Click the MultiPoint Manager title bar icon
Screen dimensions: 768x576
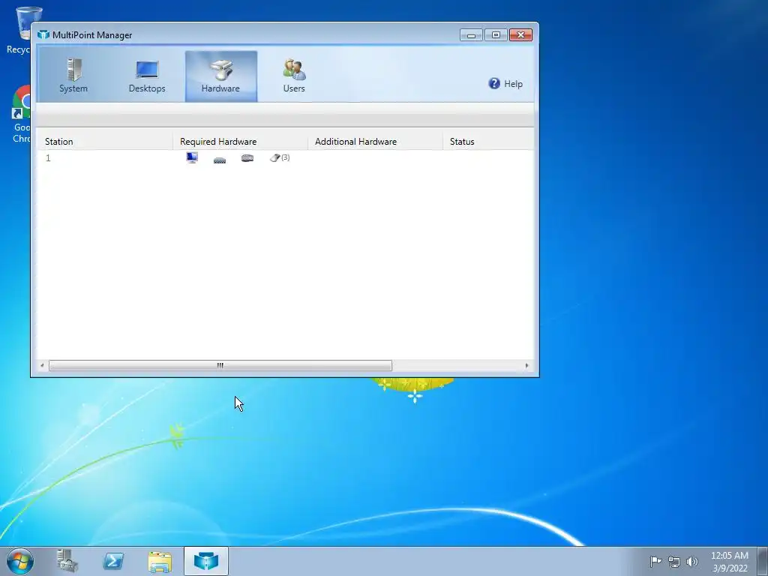[x=43, y=34]
